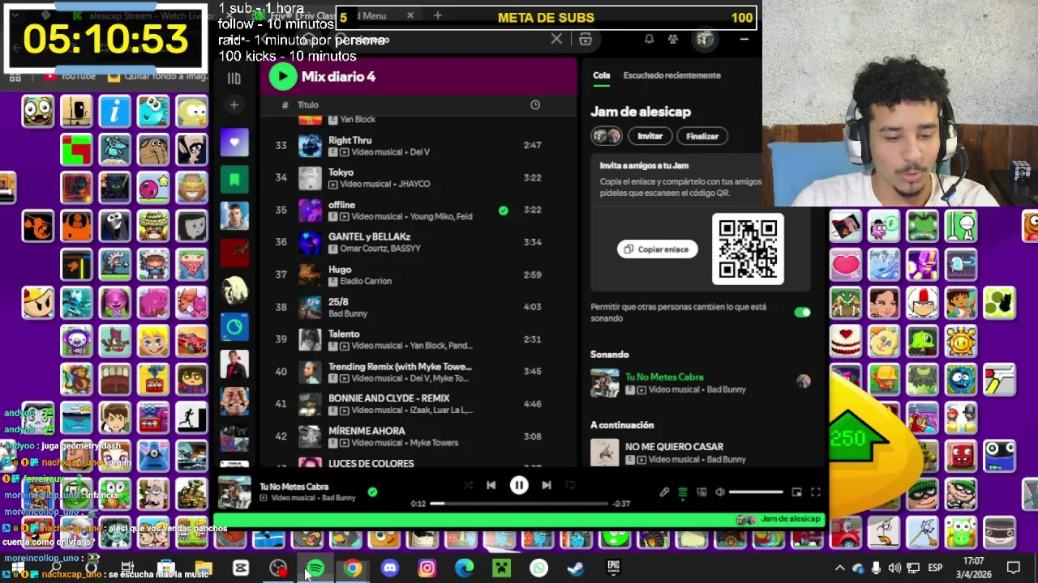Open Steam from the taskbar
The height and width of the screenshot is (583, 1038).
click(576, 568)
